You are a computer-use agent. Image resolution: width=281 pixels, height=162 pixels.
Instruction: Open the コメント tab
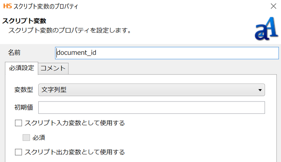point(53,68)
